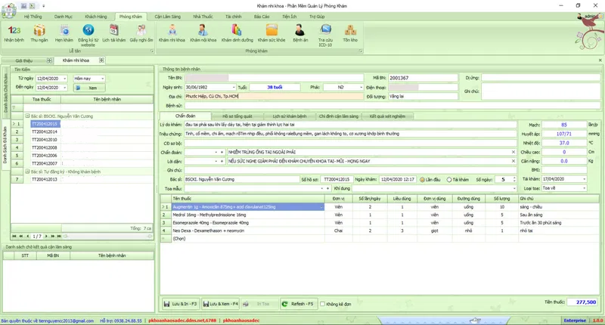The width and height of the screenshot is (605, 325).
Task: Open Khám sức khỏe folder icon
Action: (x=273, y=32)
